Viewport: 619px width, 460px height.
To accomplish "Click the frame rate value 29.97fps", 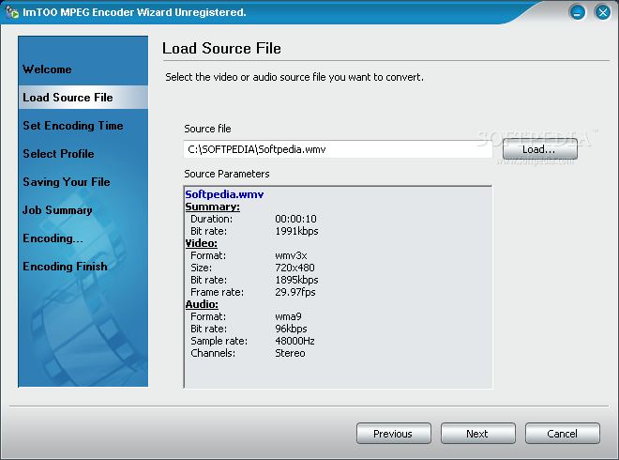I will point(295,292).
